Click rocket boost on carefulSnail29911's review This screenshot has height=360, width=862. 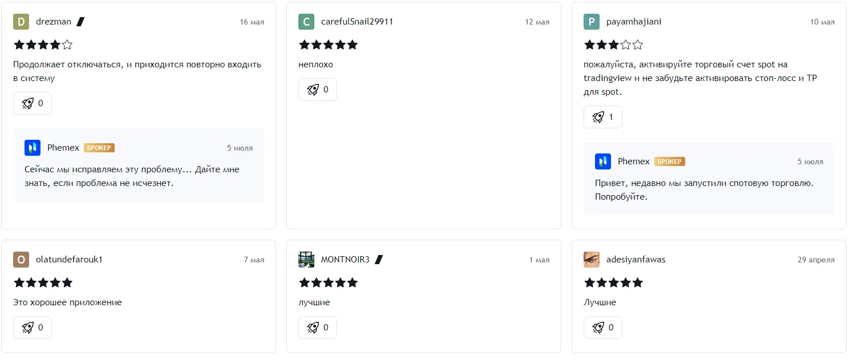[x=318, y=90]
